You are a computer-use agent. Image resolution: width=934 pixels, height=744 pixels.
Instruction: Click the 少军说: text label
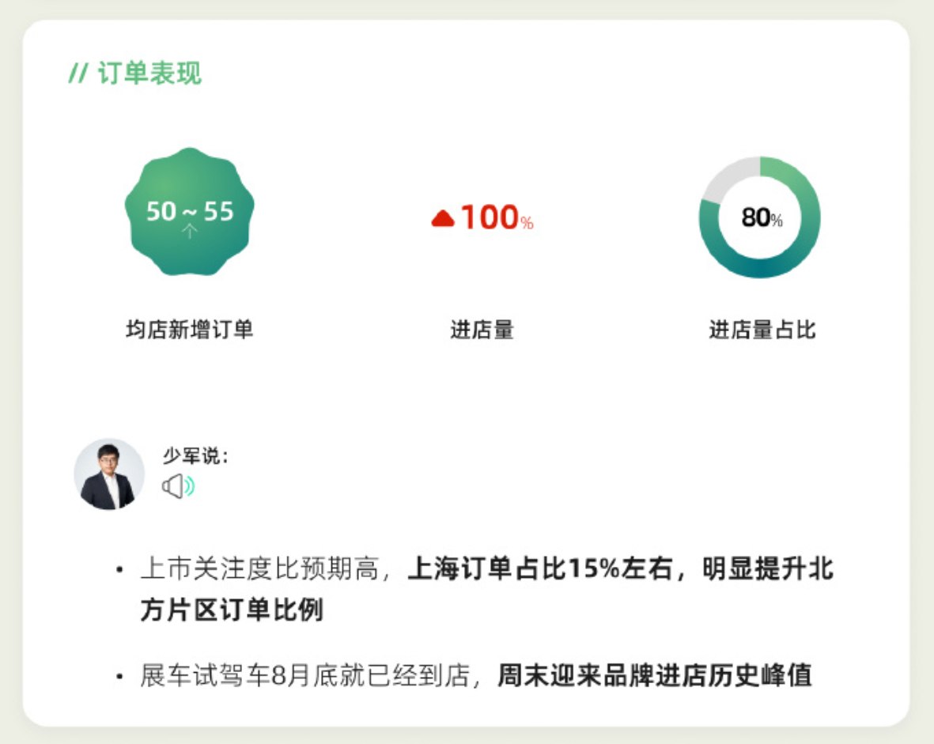[195, 455]
